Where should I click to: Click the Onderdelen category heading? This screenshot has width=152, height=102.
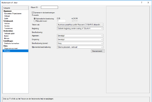8,31
